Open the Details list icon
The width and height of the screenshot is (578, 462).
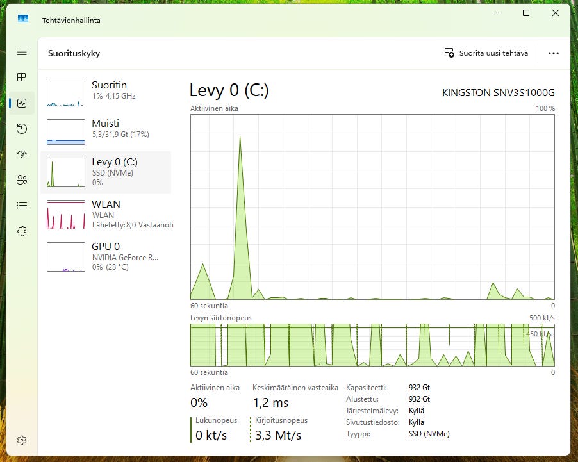[22, 206]
